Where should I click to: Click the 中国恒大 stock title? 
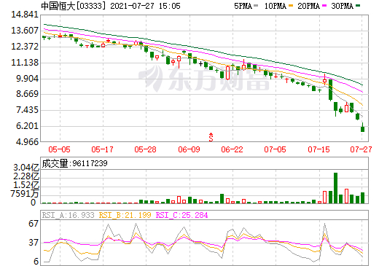(x=58, y=6)
